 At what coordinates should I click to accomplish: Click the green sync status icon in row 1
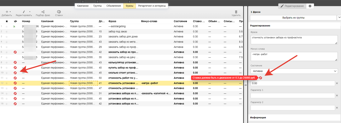click(x=15, y=26)
